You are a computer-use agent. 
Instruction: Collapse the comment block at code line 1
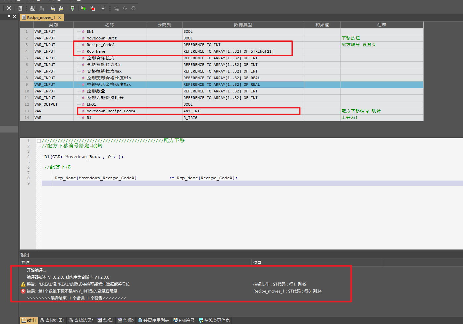[39, 141]
